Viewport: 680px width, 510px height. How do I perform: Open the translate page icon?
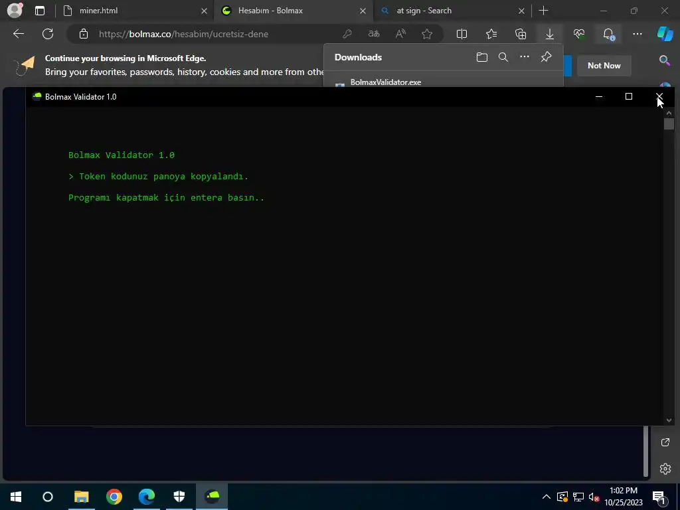pyautogui.click(x=374, y=34)
